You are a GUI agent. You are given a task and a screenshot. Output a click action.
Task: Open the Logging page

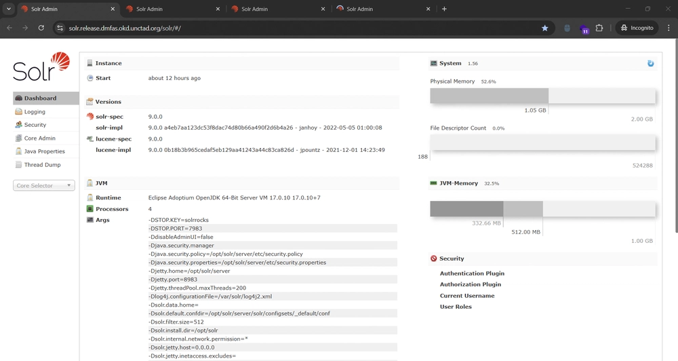35,112
